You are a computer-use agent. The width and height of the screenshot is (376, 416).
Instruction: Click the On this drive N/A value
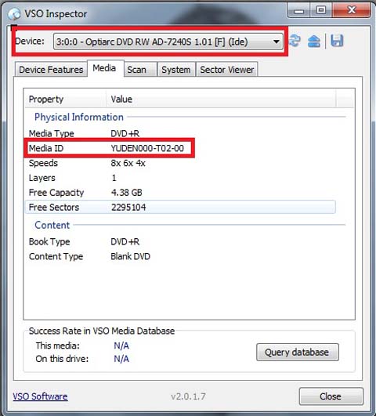tap(121, 359)
